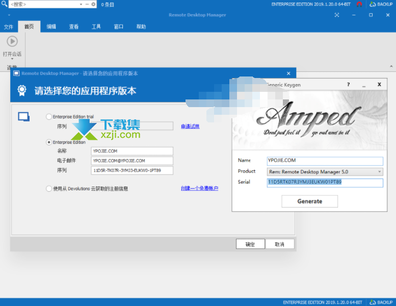Image resolution: width=396 pixels, height=306 pixels.
Task: Open the quick access toolbar dropdown
Action: click(9, 15)
